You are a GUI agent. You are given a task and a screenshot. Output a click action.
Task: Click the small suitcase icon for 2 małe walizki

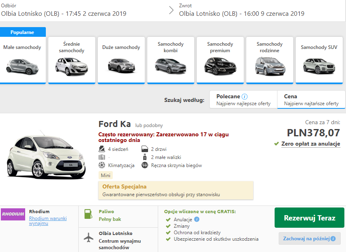[145, 157]
